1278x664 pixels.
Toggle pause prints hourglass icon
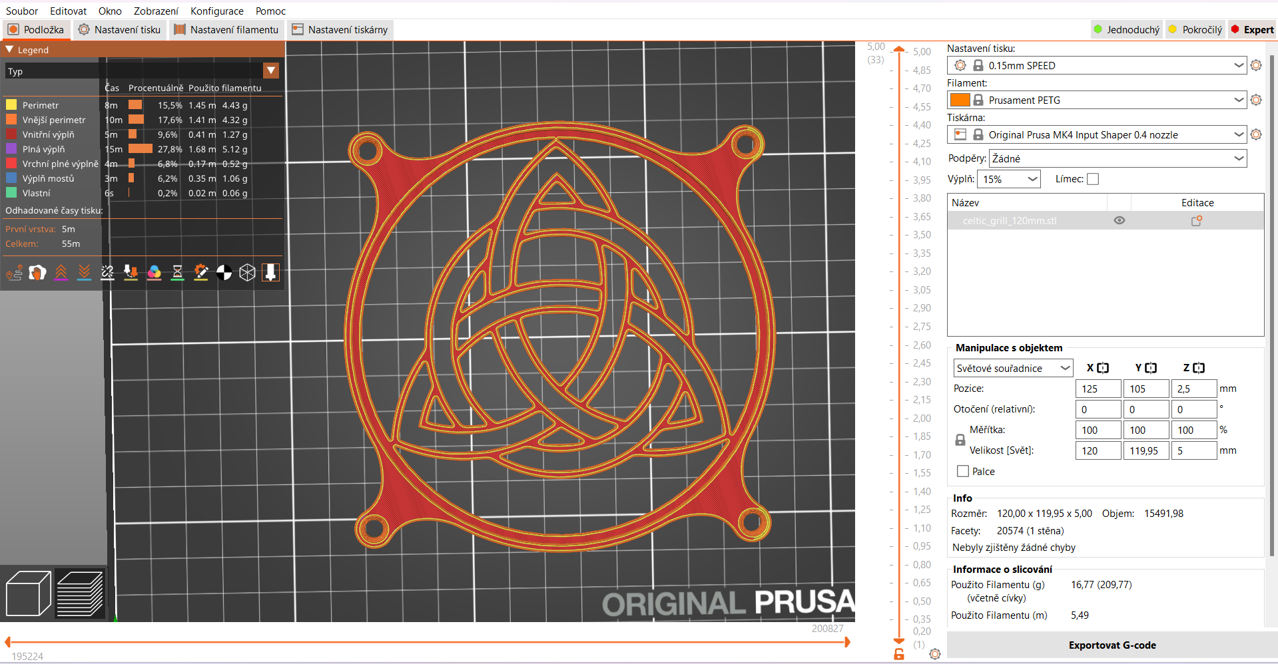coord(177,273)
